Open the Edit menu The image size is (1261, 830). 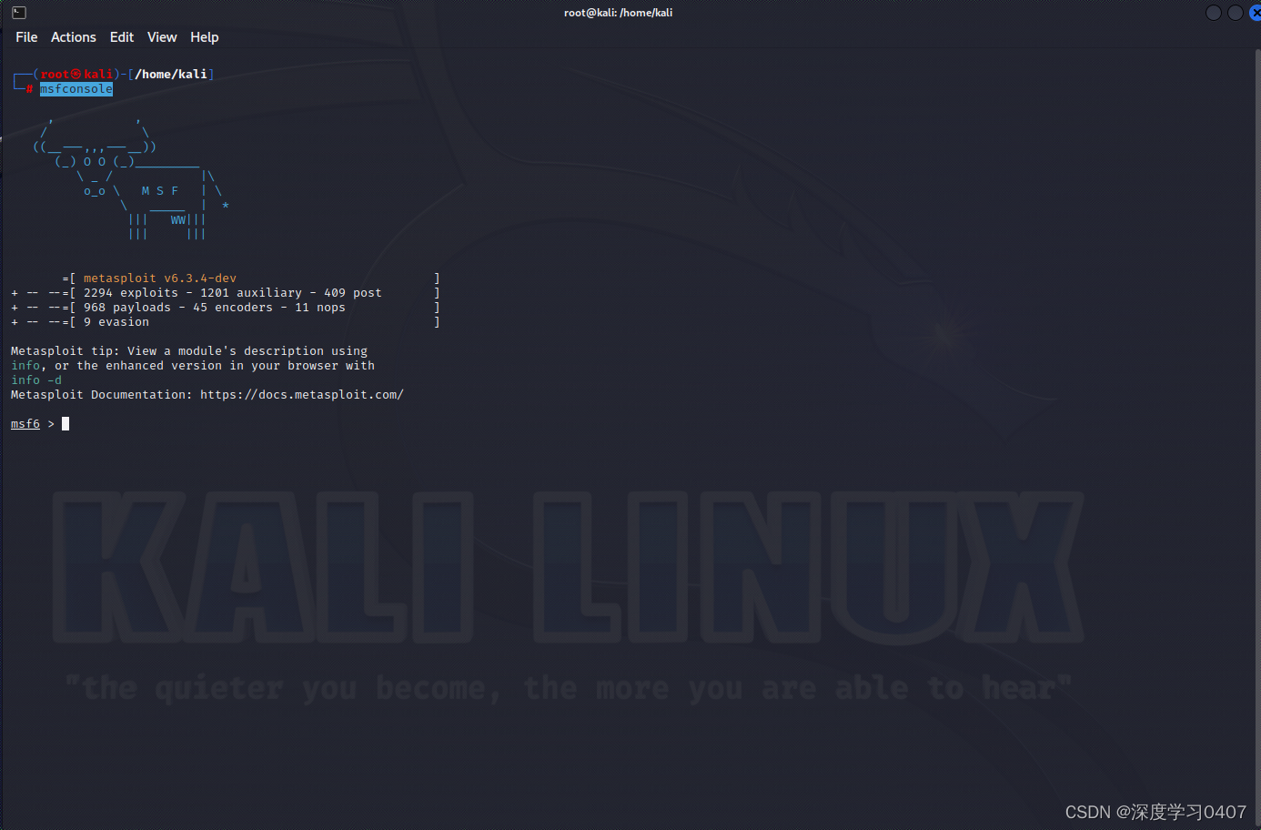pos(122,37)
